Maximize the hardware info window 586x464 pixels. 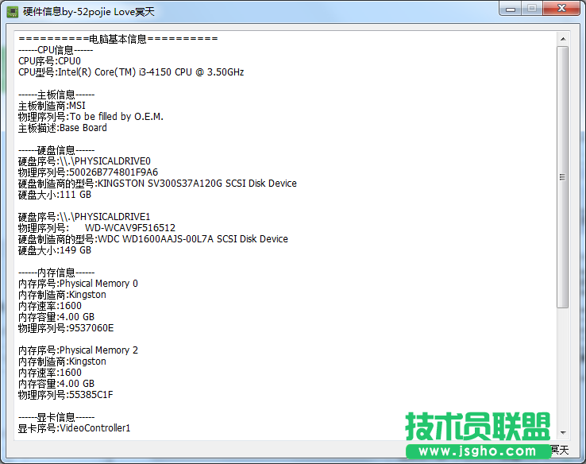[x=532, y=9]
